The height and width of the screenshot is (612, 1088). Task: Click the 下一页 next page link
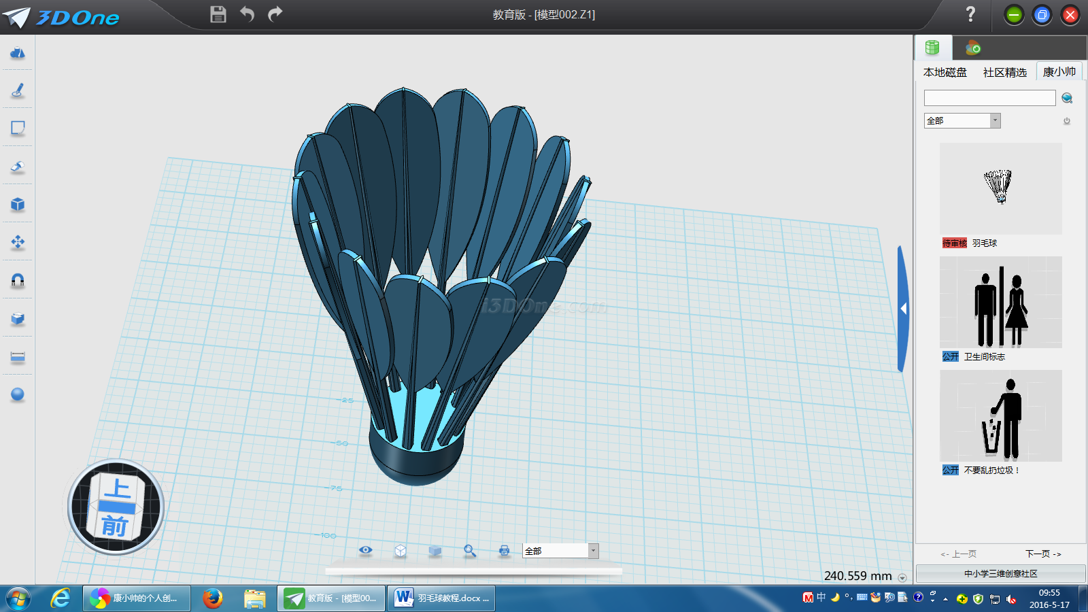point(1042,554)
